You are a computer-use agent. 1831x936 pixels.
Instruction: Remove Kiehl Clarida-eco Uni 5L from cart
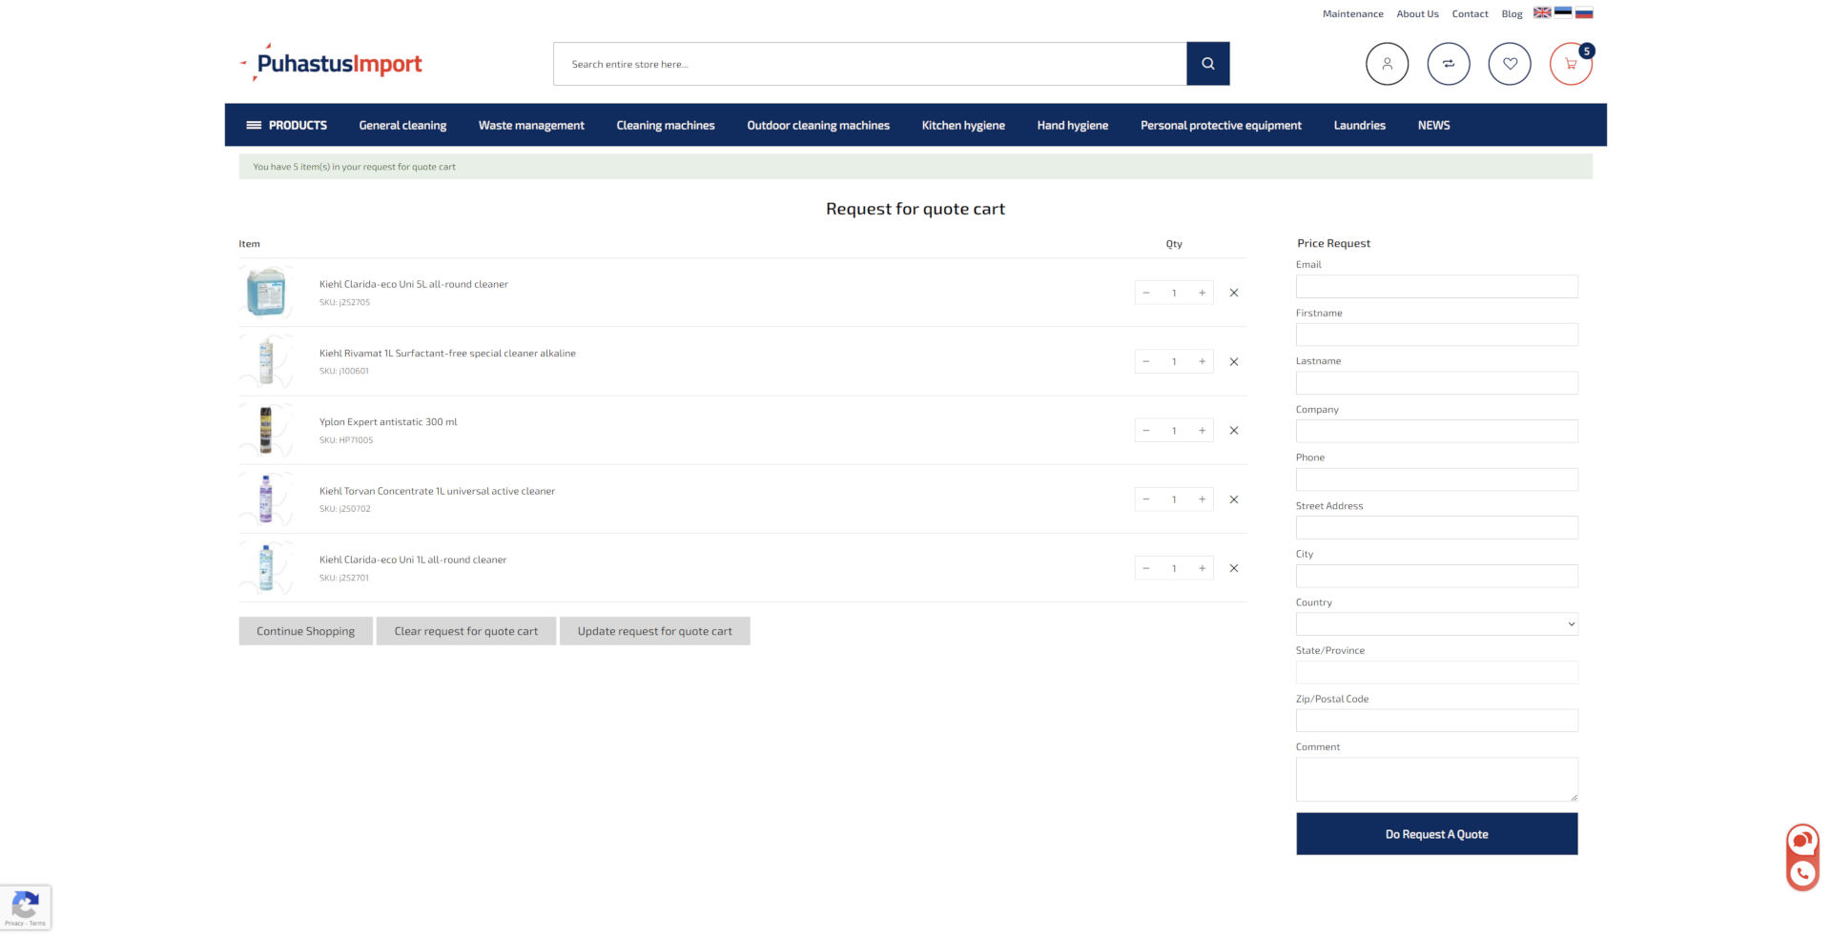coord(1233,293)
